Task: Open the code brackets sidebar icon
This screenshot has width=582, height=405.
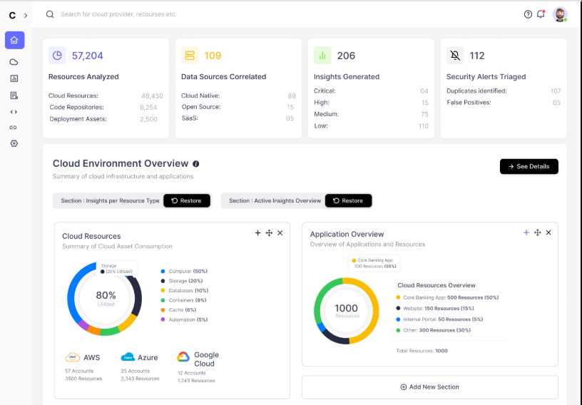Action: pos(14,111)
